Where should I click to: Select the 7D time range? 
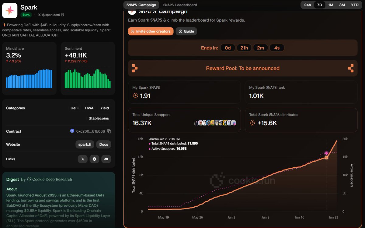[x=320, y=5]
